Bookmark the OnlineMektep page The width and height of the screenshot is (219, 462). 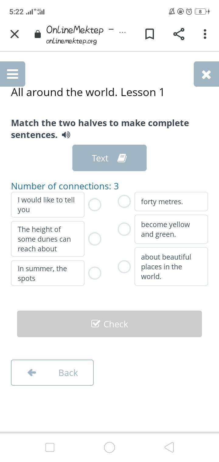(149, 34)
